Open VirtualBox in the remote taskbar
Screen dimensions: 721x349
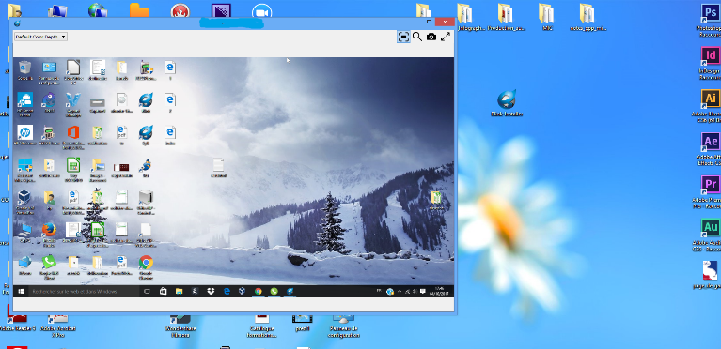[243, 291]
